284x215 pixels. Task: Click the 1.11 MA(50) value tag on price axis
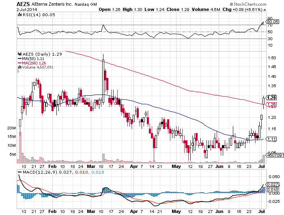point(272,139)
